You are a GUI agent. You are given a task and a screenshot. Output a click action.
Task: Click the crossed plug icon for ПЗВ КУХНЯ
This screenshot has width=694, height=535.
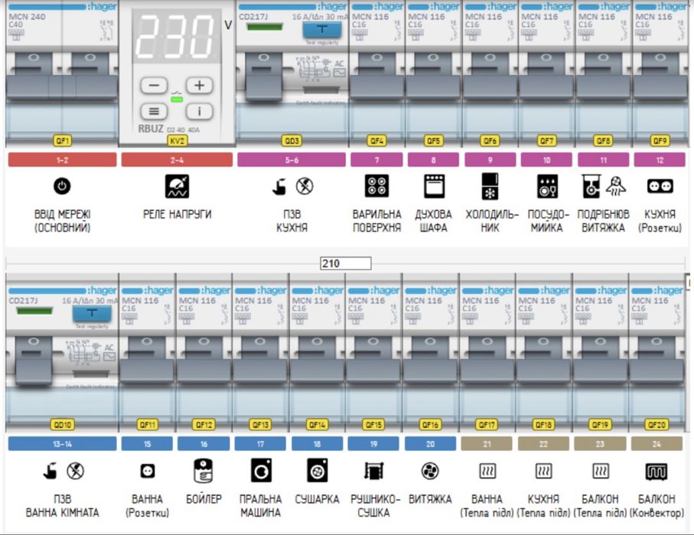[x=305, y=186]
